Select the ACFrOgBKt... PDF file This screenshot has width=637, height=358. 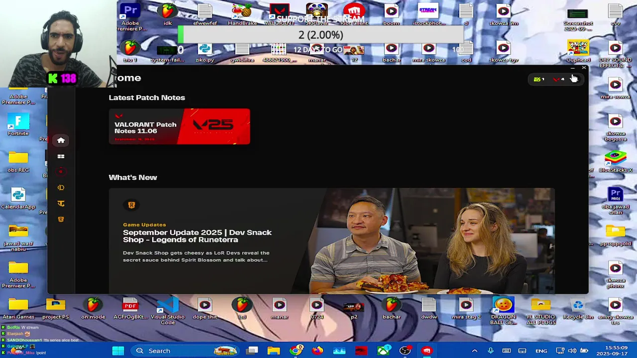pos(130,308)
